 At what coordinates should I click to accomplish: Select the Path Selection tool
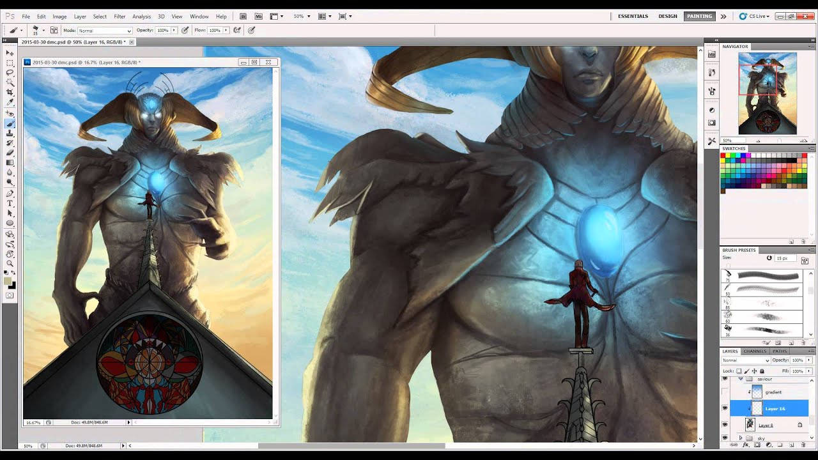(x=10, y=213)
